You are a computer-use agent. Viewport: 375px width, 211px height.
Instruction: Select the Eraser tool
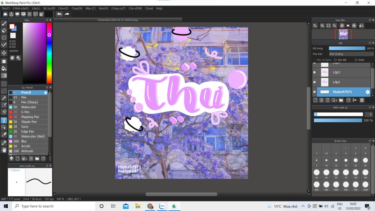(4, 30)
